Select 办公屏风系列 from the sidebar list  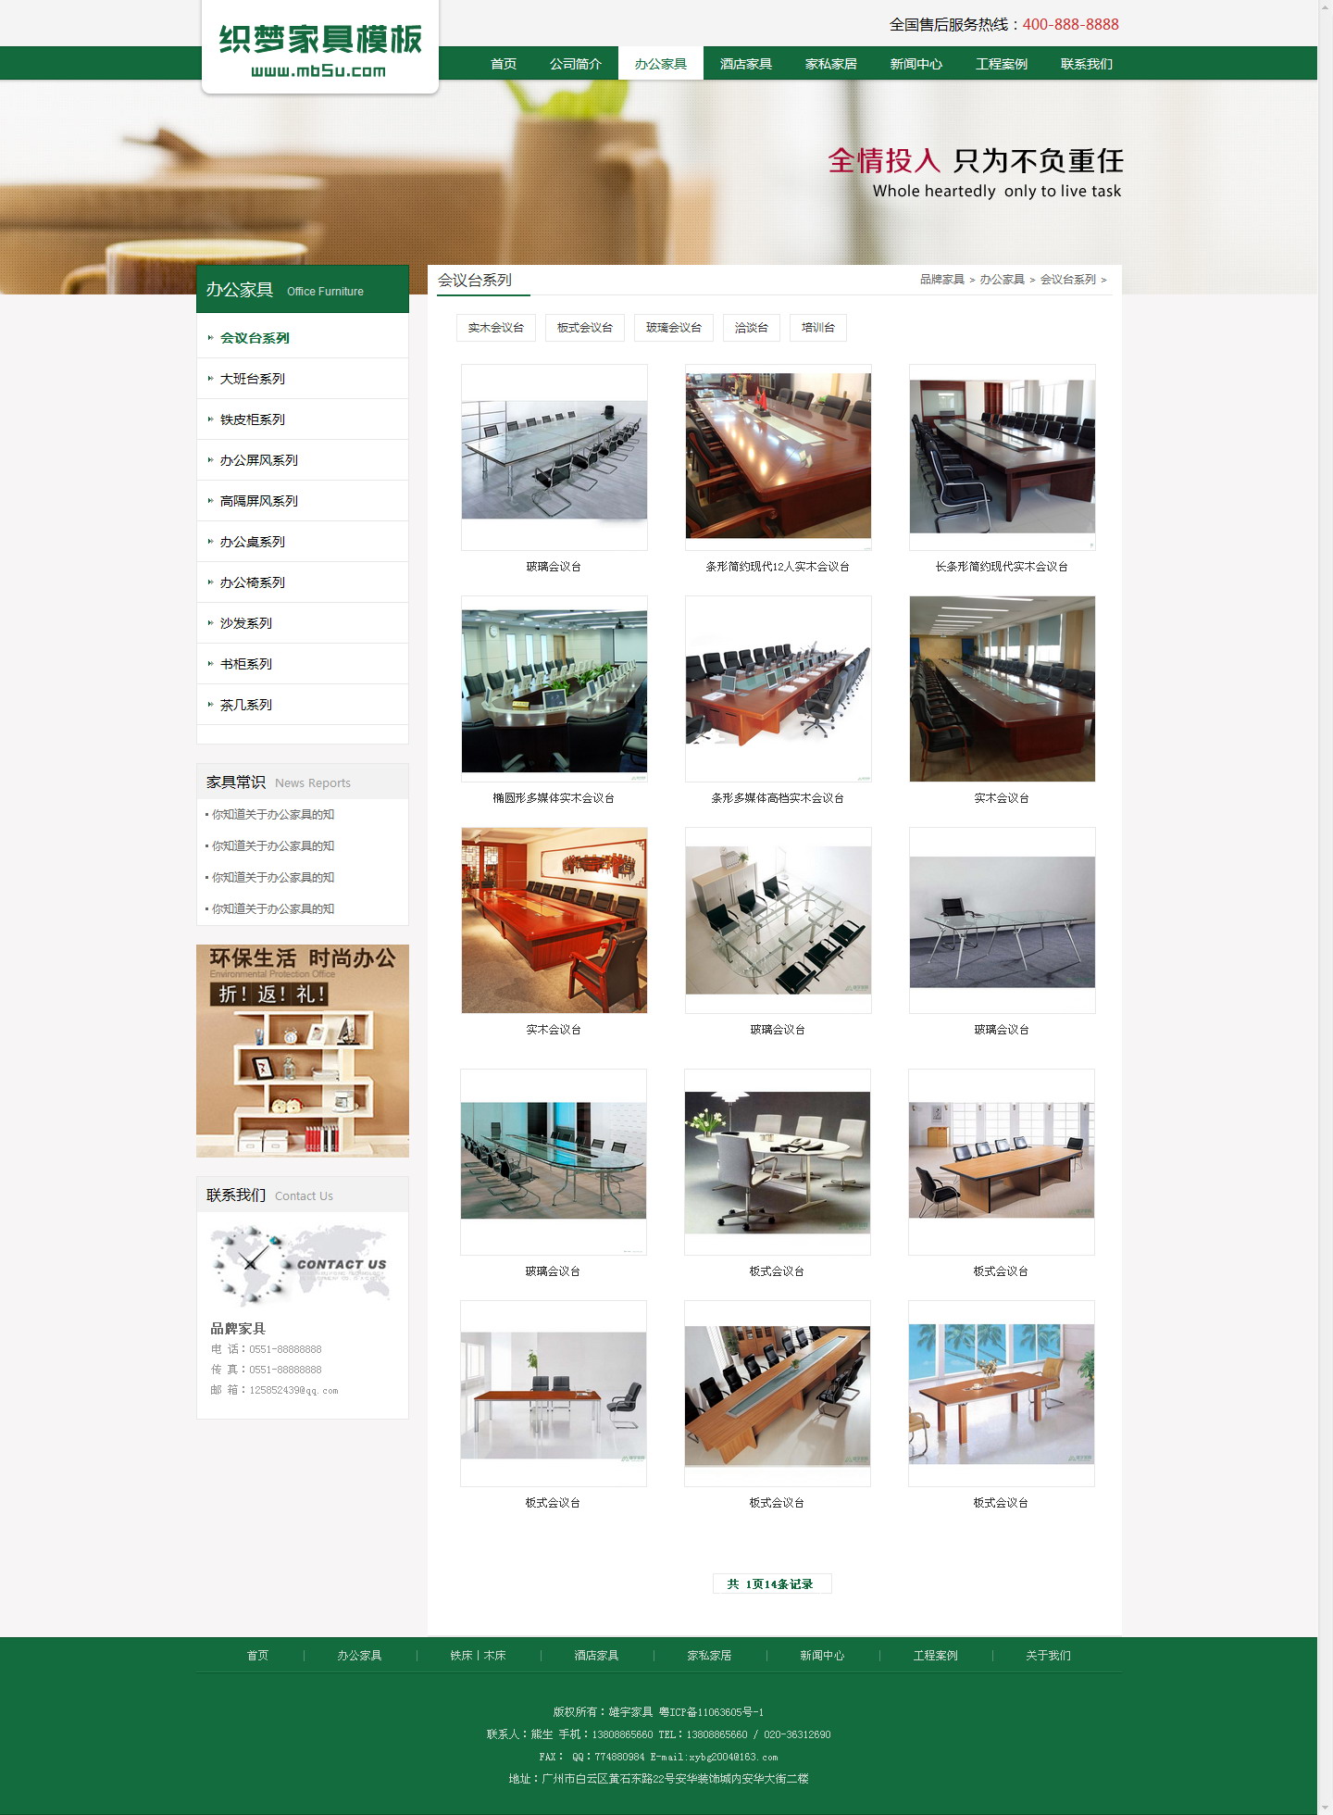(x=258, y=460)
